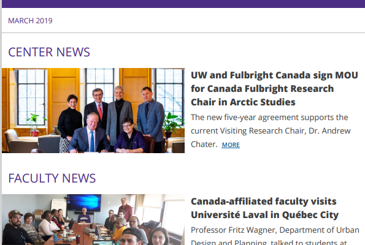Click the five-year agreement description paragraph
This screenshot has width=365, height=245.
271,130
